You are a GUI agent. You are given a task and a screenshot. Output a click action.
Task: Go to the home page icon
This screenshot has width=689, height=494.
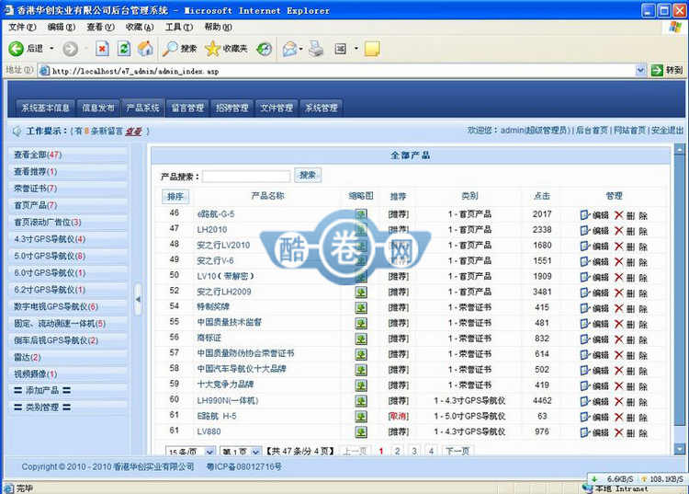(145, 49)
